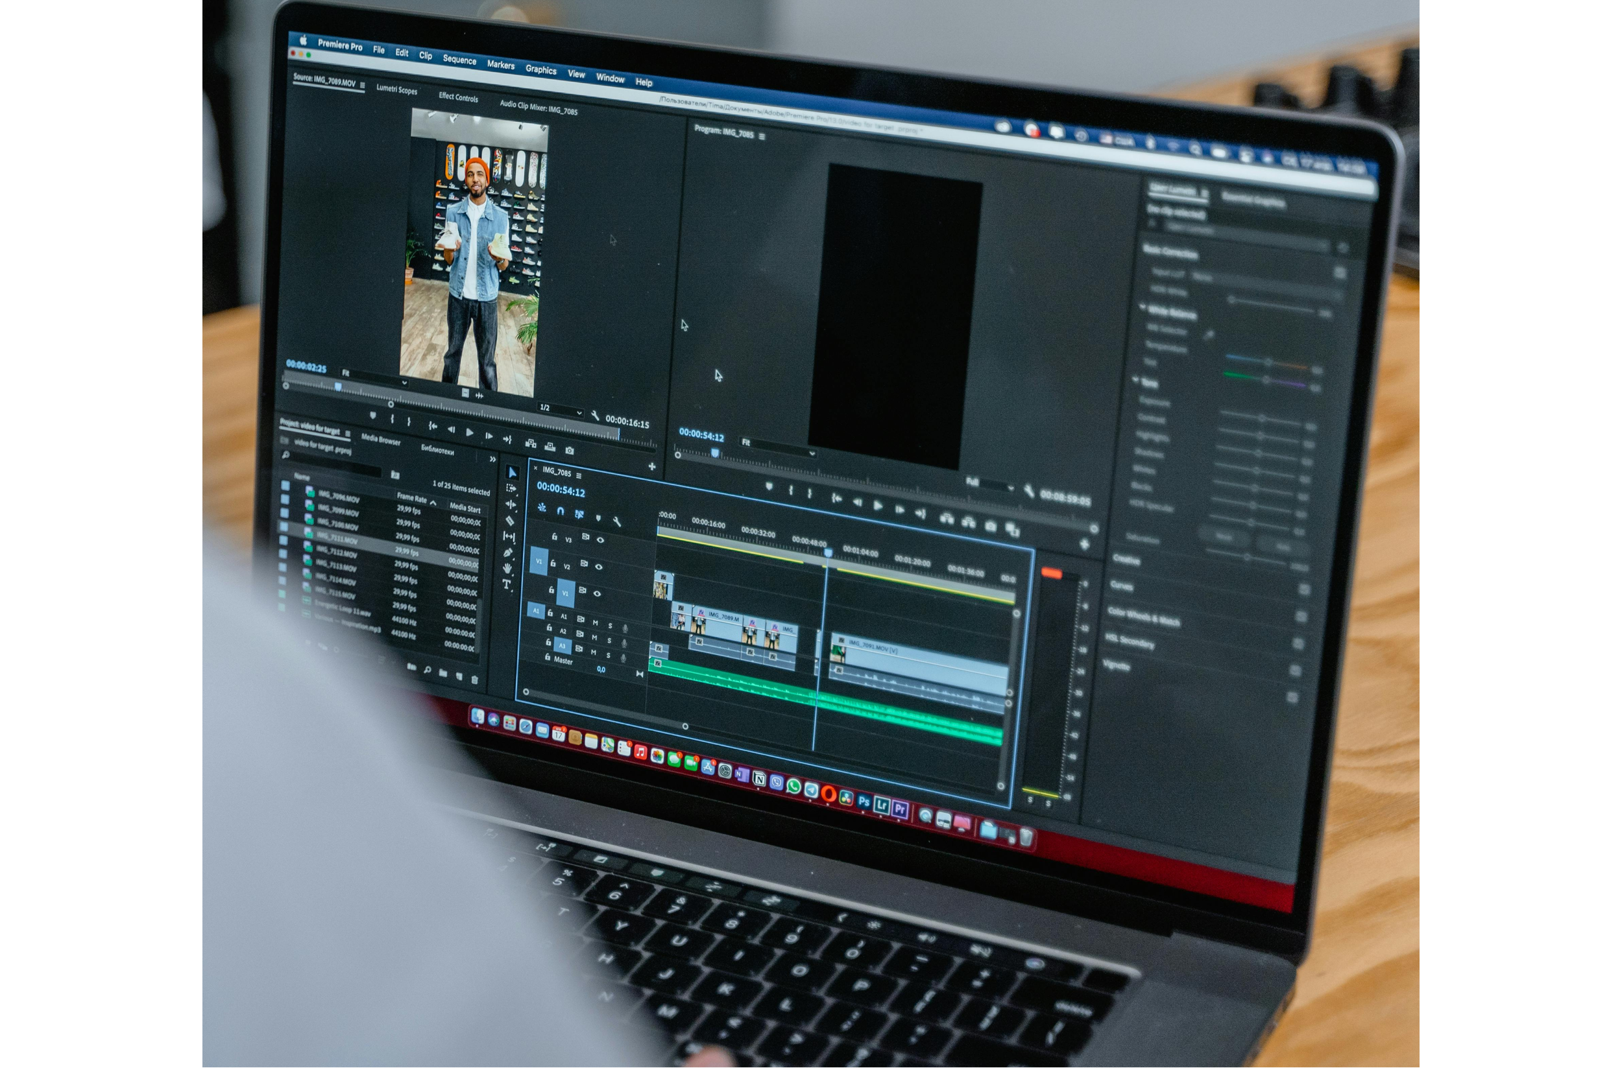Open the Markers menu
The width and height of the screenshot is (1622, 1081).
pos(501,65)
